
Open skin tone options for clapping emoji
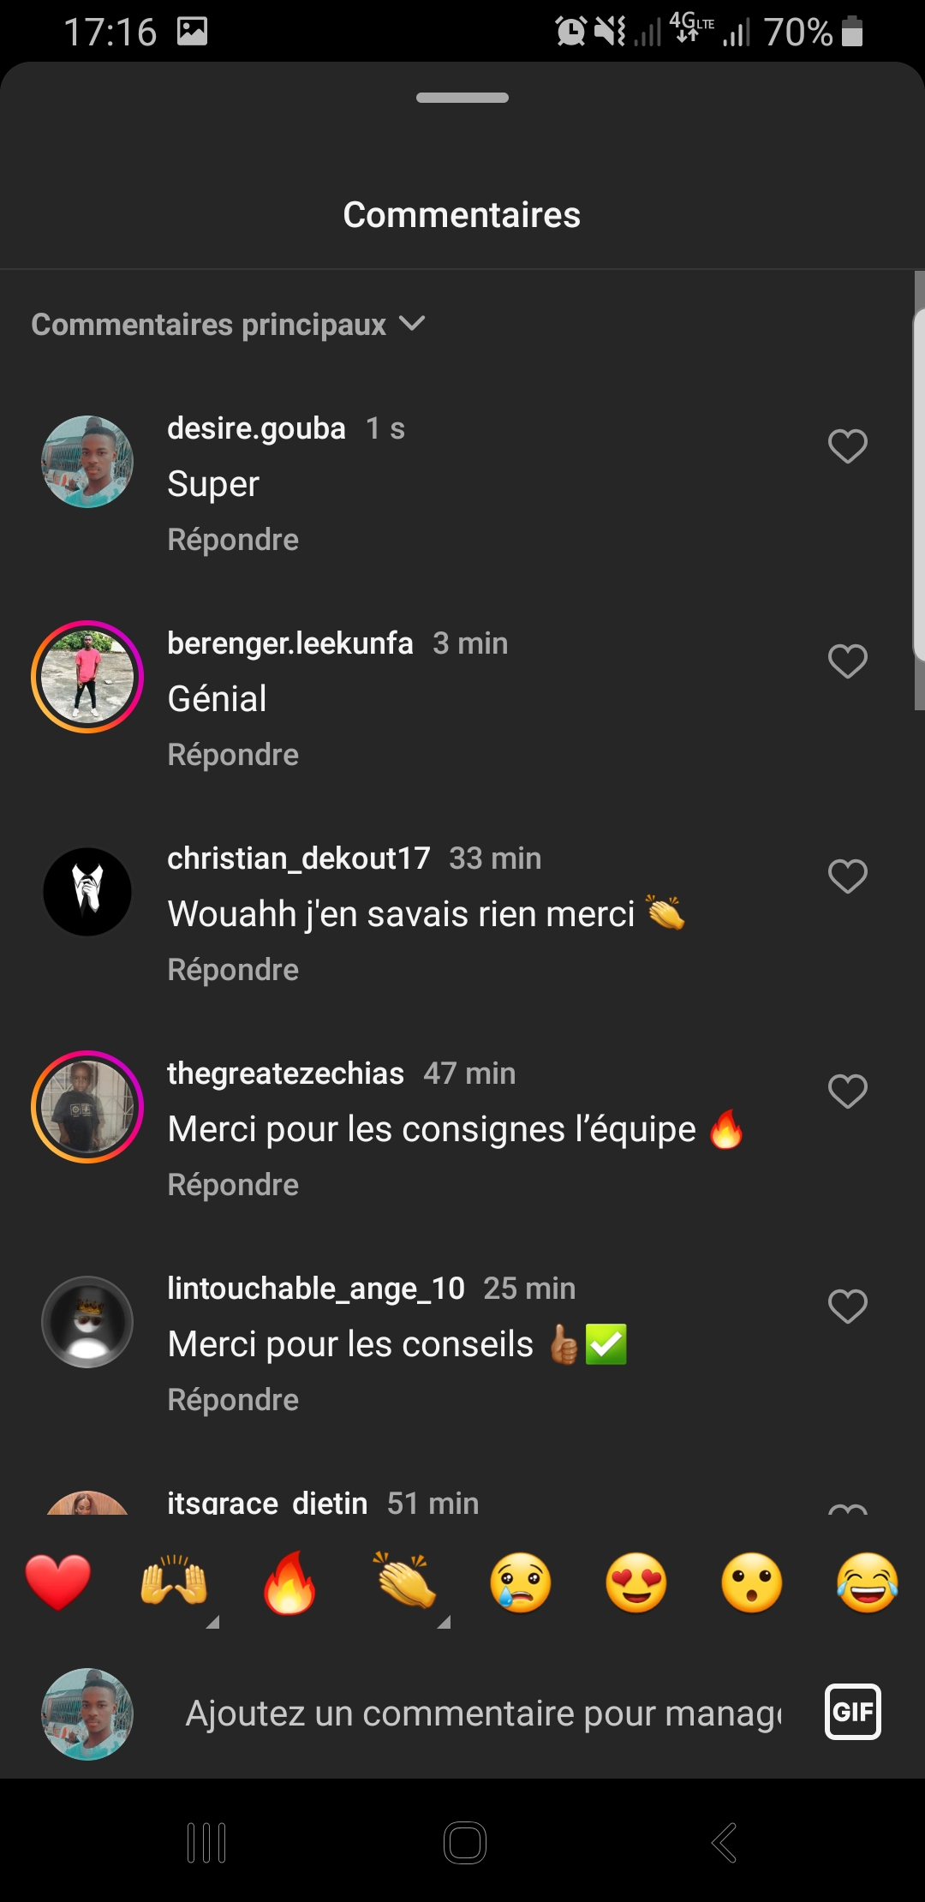click(444, 1622)
